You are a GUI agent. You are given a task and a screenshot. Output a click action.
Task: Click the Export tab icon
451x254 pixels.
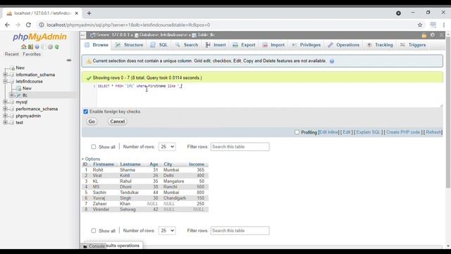[235, 45]
